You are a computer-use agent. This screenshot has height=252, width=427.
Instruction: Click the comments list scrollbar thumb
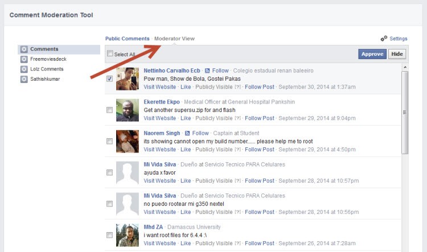tap(405, 113)
